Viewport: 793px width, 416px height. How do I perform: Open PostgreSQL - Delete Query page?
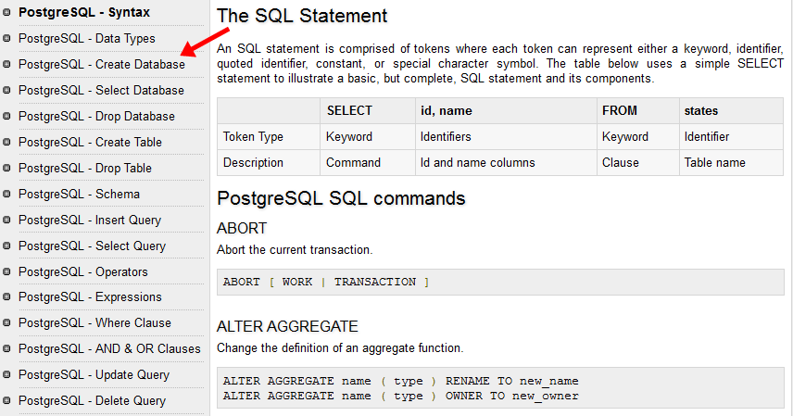click(92, 401)
